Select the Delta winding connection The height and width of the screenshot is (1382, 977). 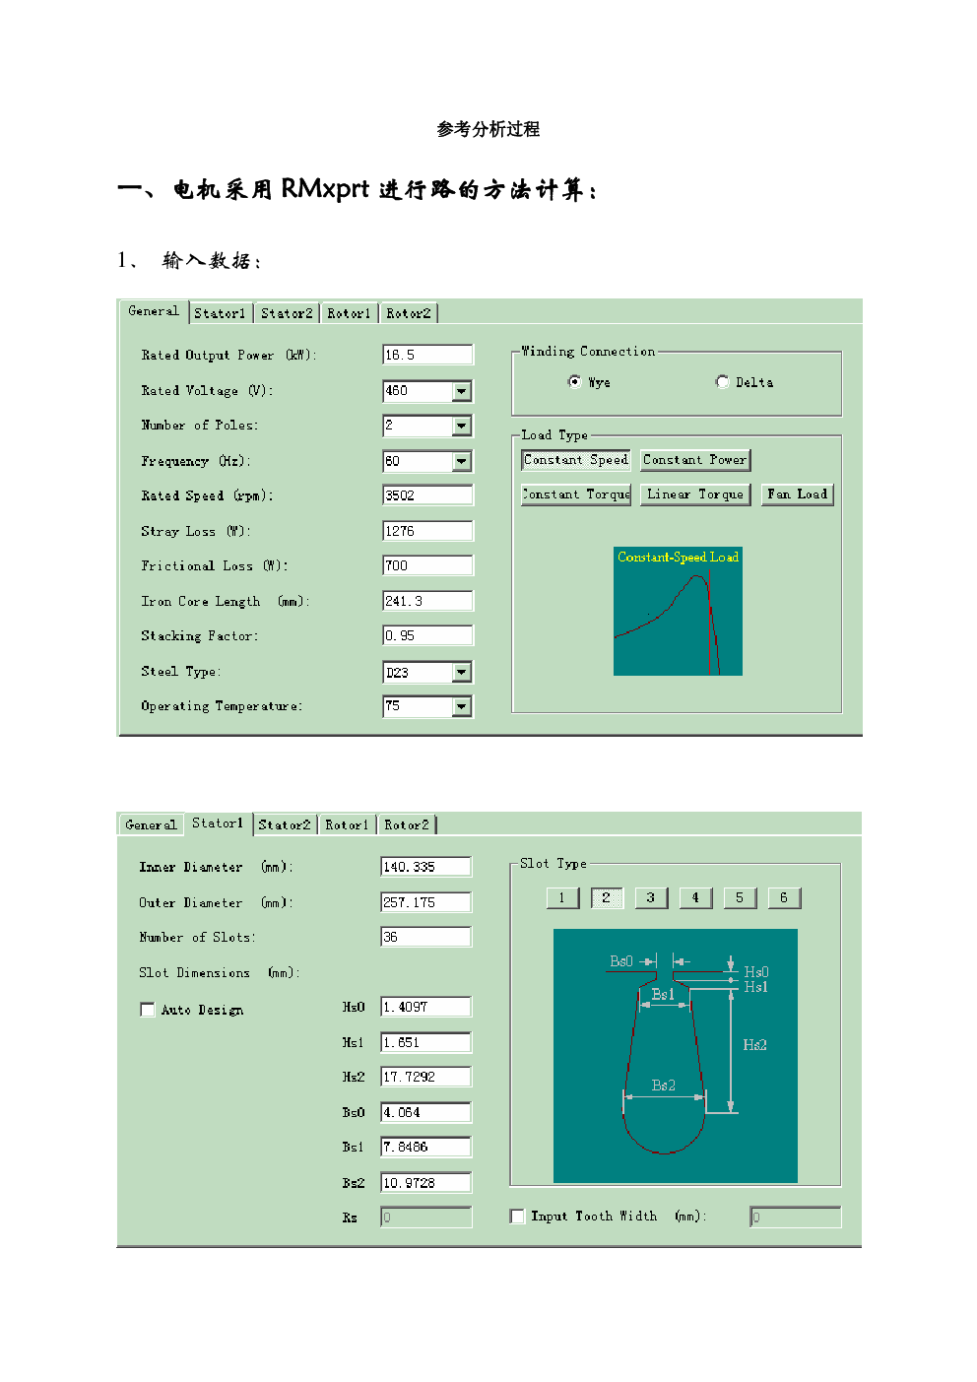[722, 382]
